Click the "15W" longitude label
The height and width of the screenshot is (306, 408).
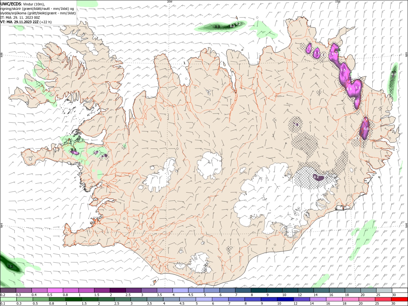coord(338,2)
